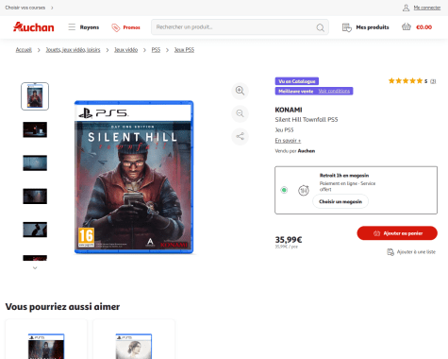Click Me connecter link
The height and width of the screenshot is (359, 448).
[427, 8]
